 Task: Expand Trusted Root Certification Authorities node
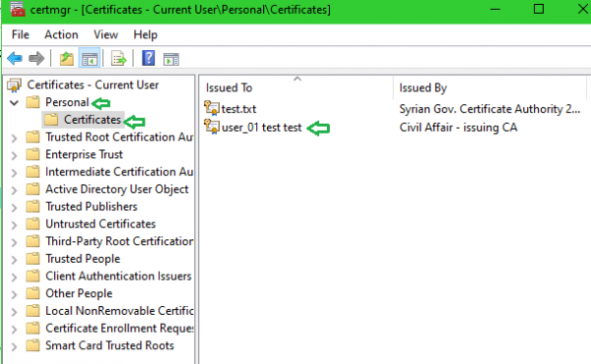tap(14, 138)
